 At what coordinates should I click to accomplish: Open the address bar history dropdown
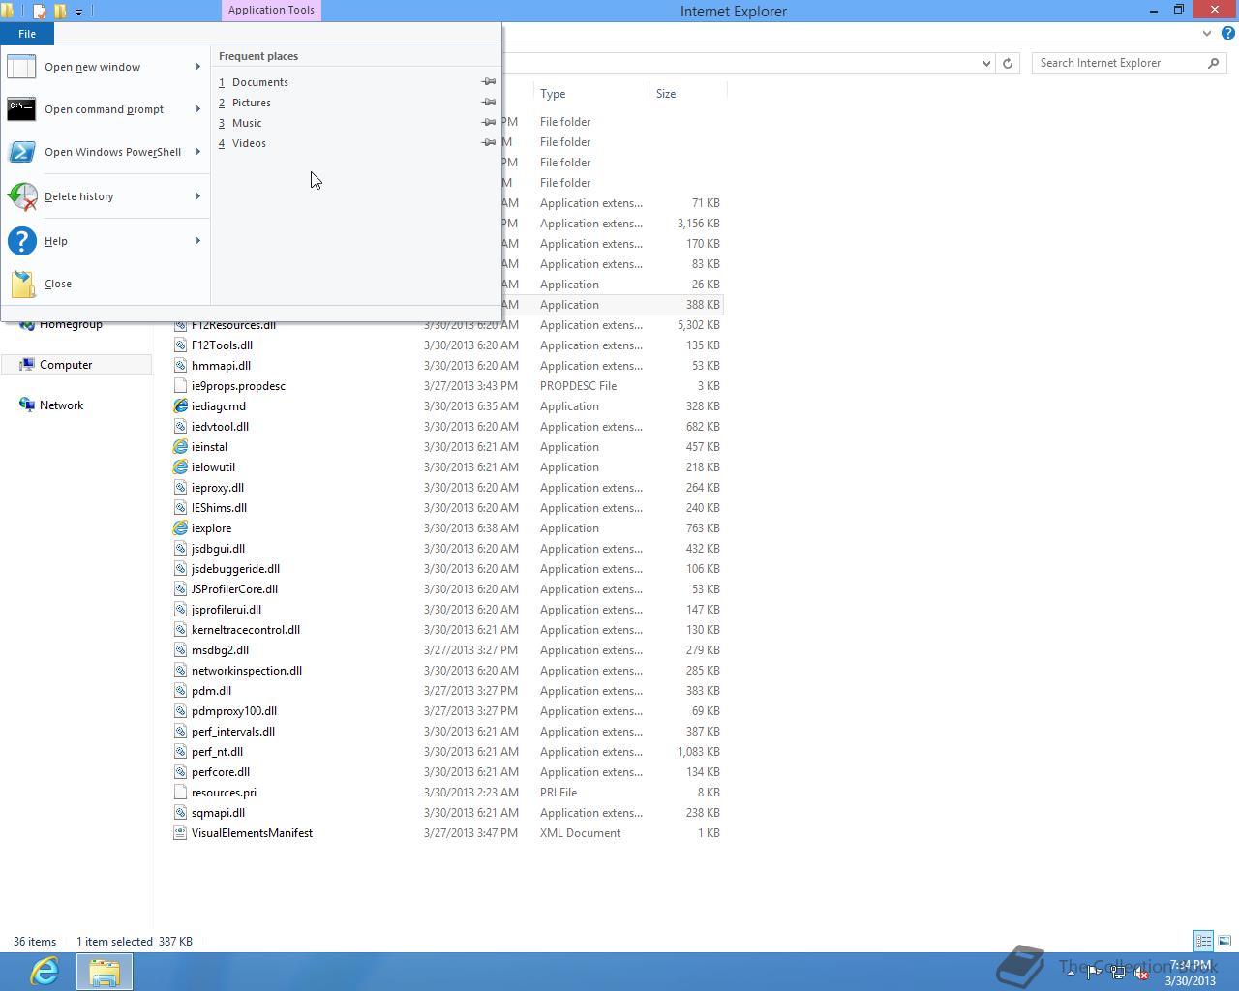pos(986,63)
